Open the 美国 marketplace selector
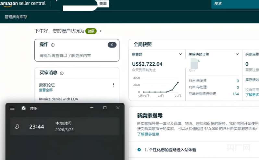 103,4
